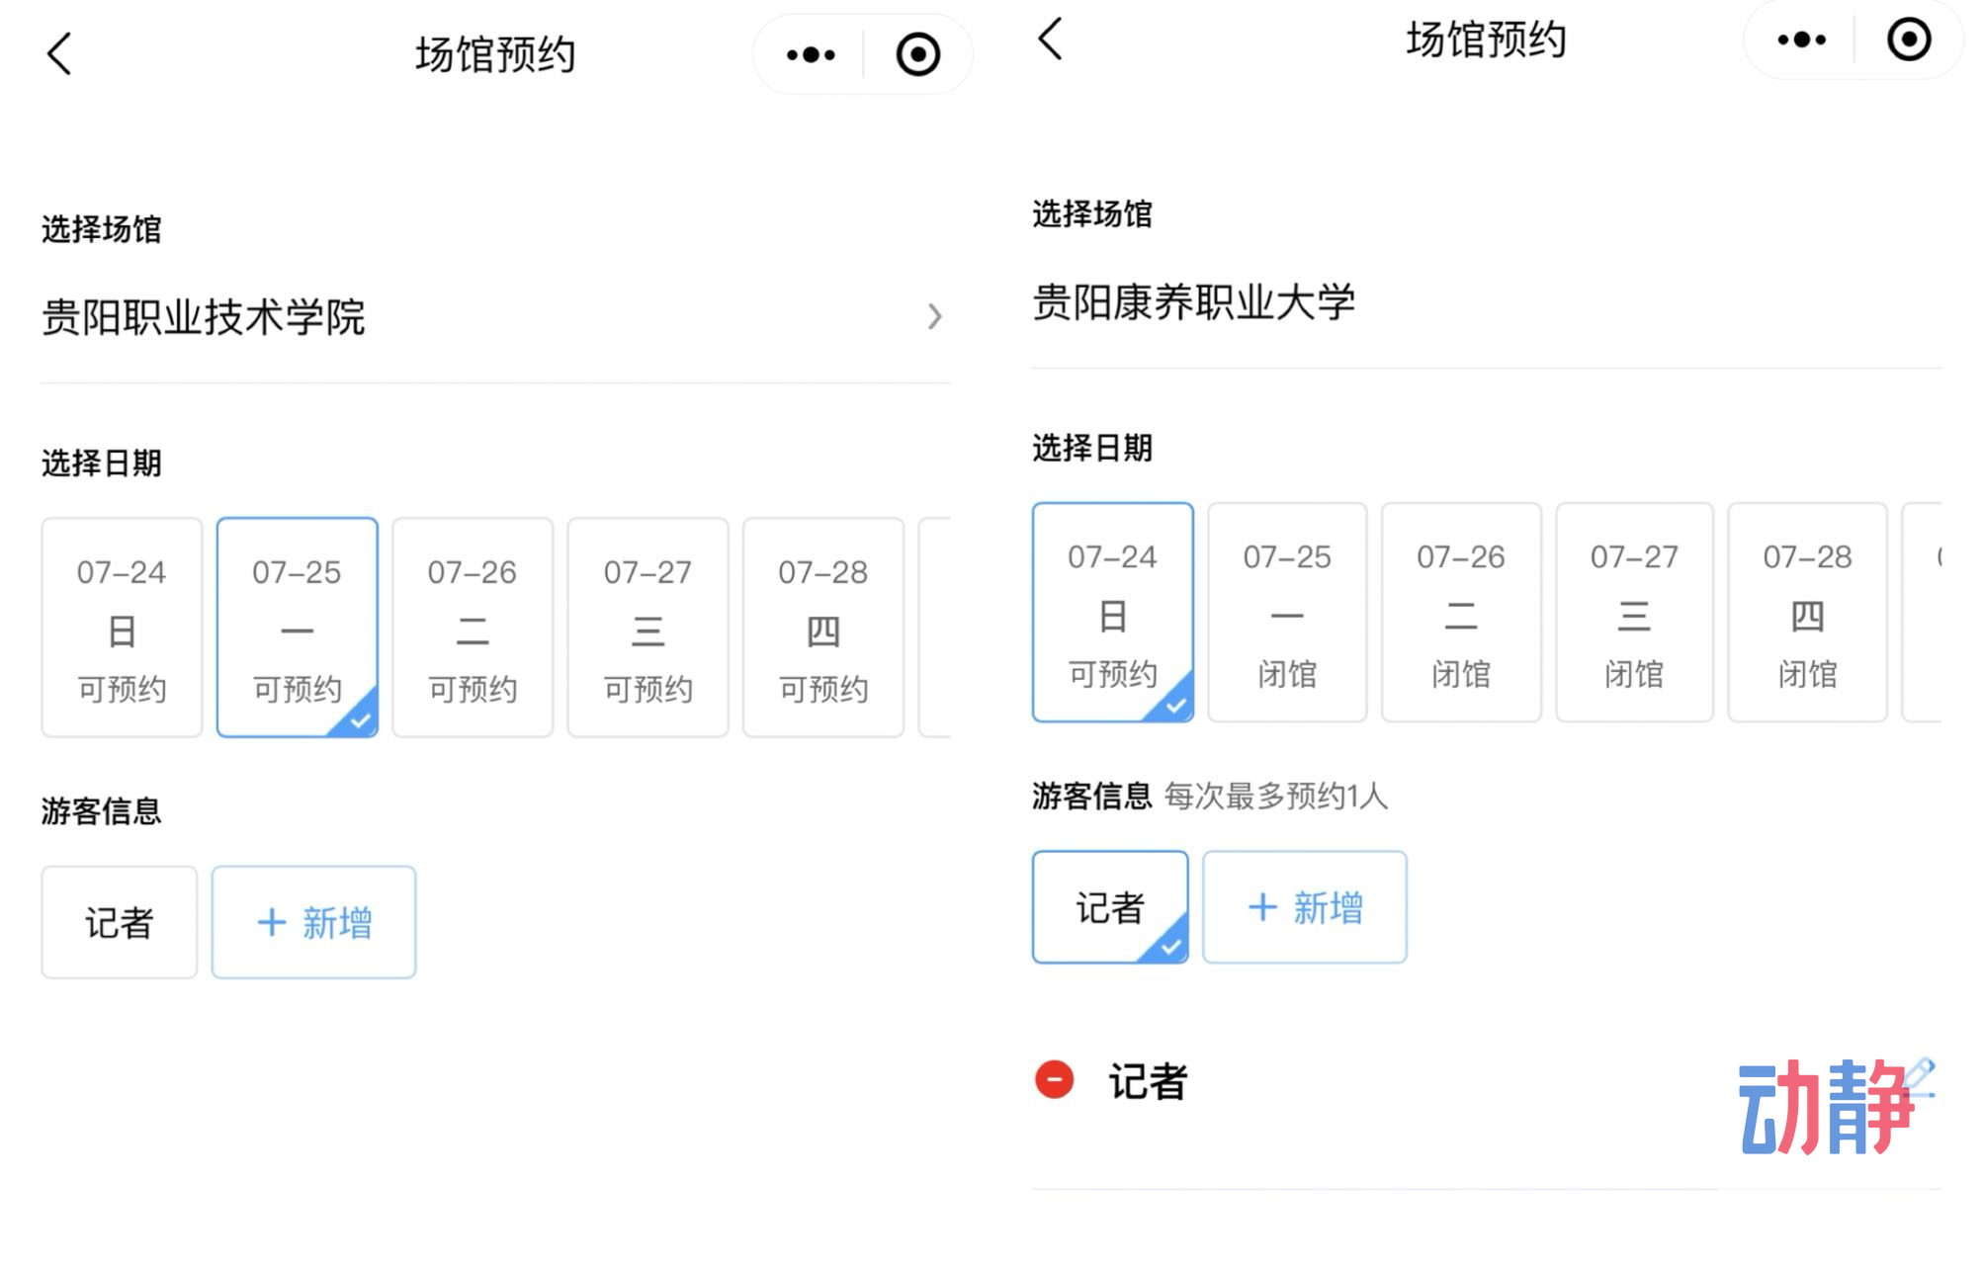This screenshot has width=1982, height=1265.
Task: Tap the target circle icon on right screen
Action: tap(1906, 40)
